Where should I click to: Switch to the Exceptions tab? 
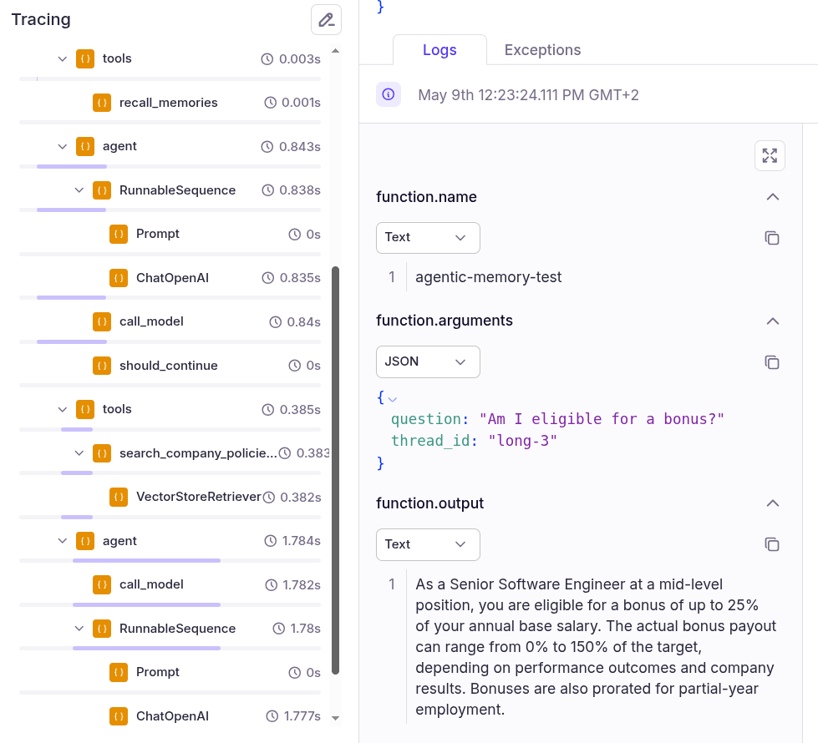point(542,50)
